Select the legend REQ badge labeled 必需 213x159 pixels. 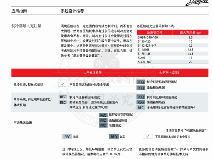click(114, 136)
